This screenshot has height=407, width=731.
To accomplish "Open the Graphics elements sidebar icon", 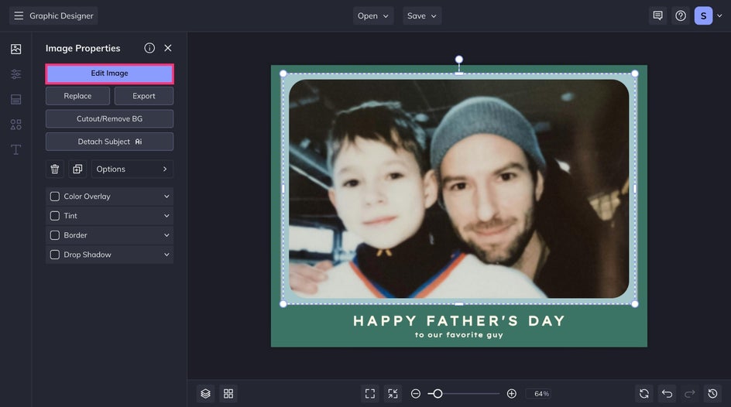I will tap(15, 125).
